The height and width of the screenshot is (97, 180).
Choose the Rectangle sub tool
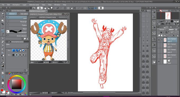click(16, 21)
